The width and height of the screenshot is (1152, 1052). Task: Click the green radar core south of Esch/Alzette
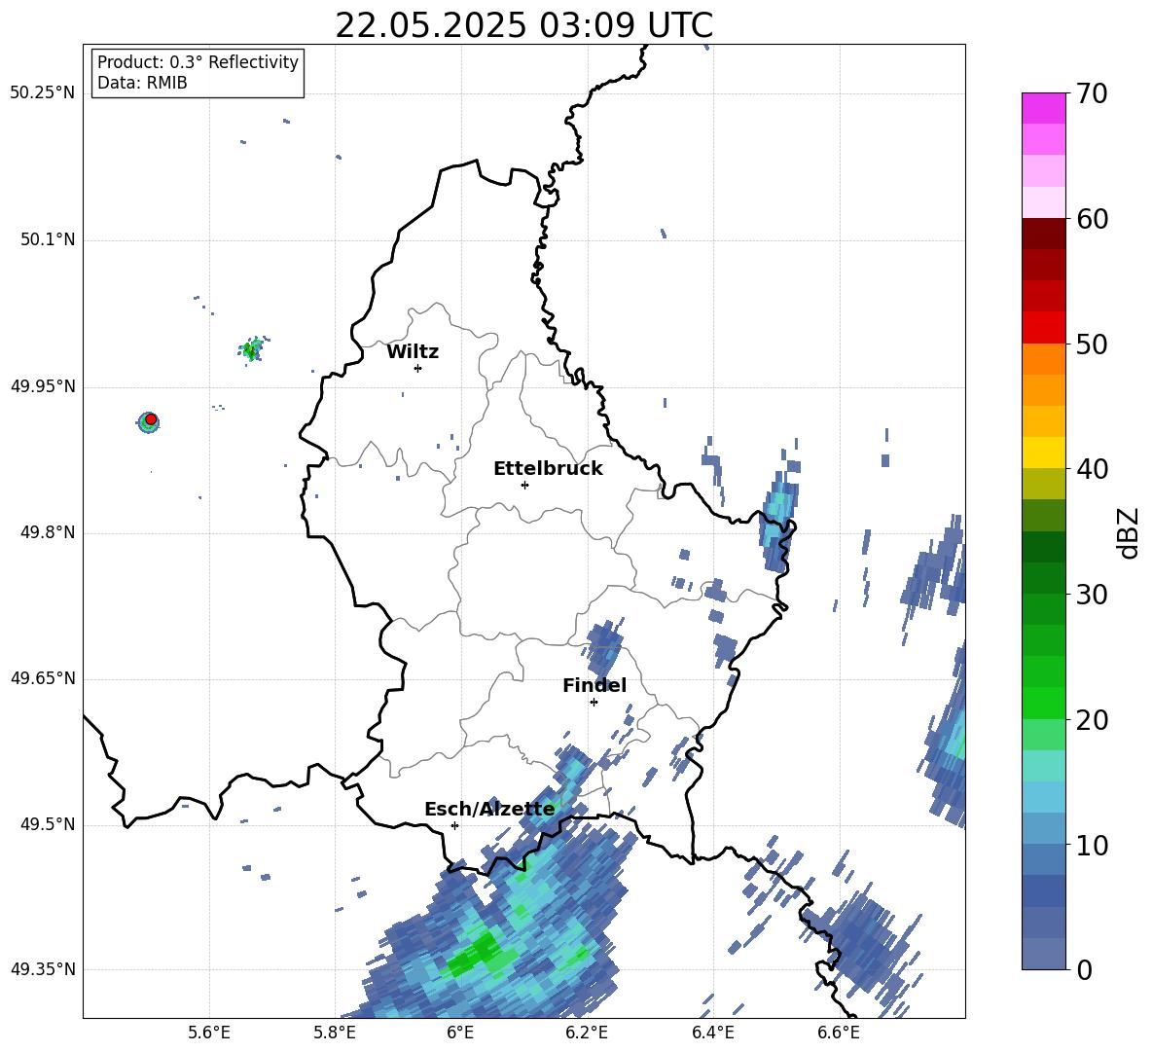coord(474,954)
